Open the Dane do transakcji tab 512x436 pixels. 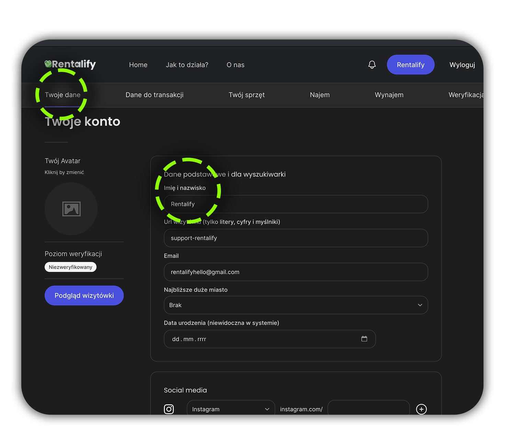[x=154, y=95]
